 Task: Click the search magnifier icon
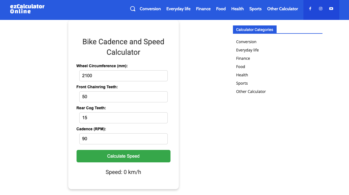point(133,9)
